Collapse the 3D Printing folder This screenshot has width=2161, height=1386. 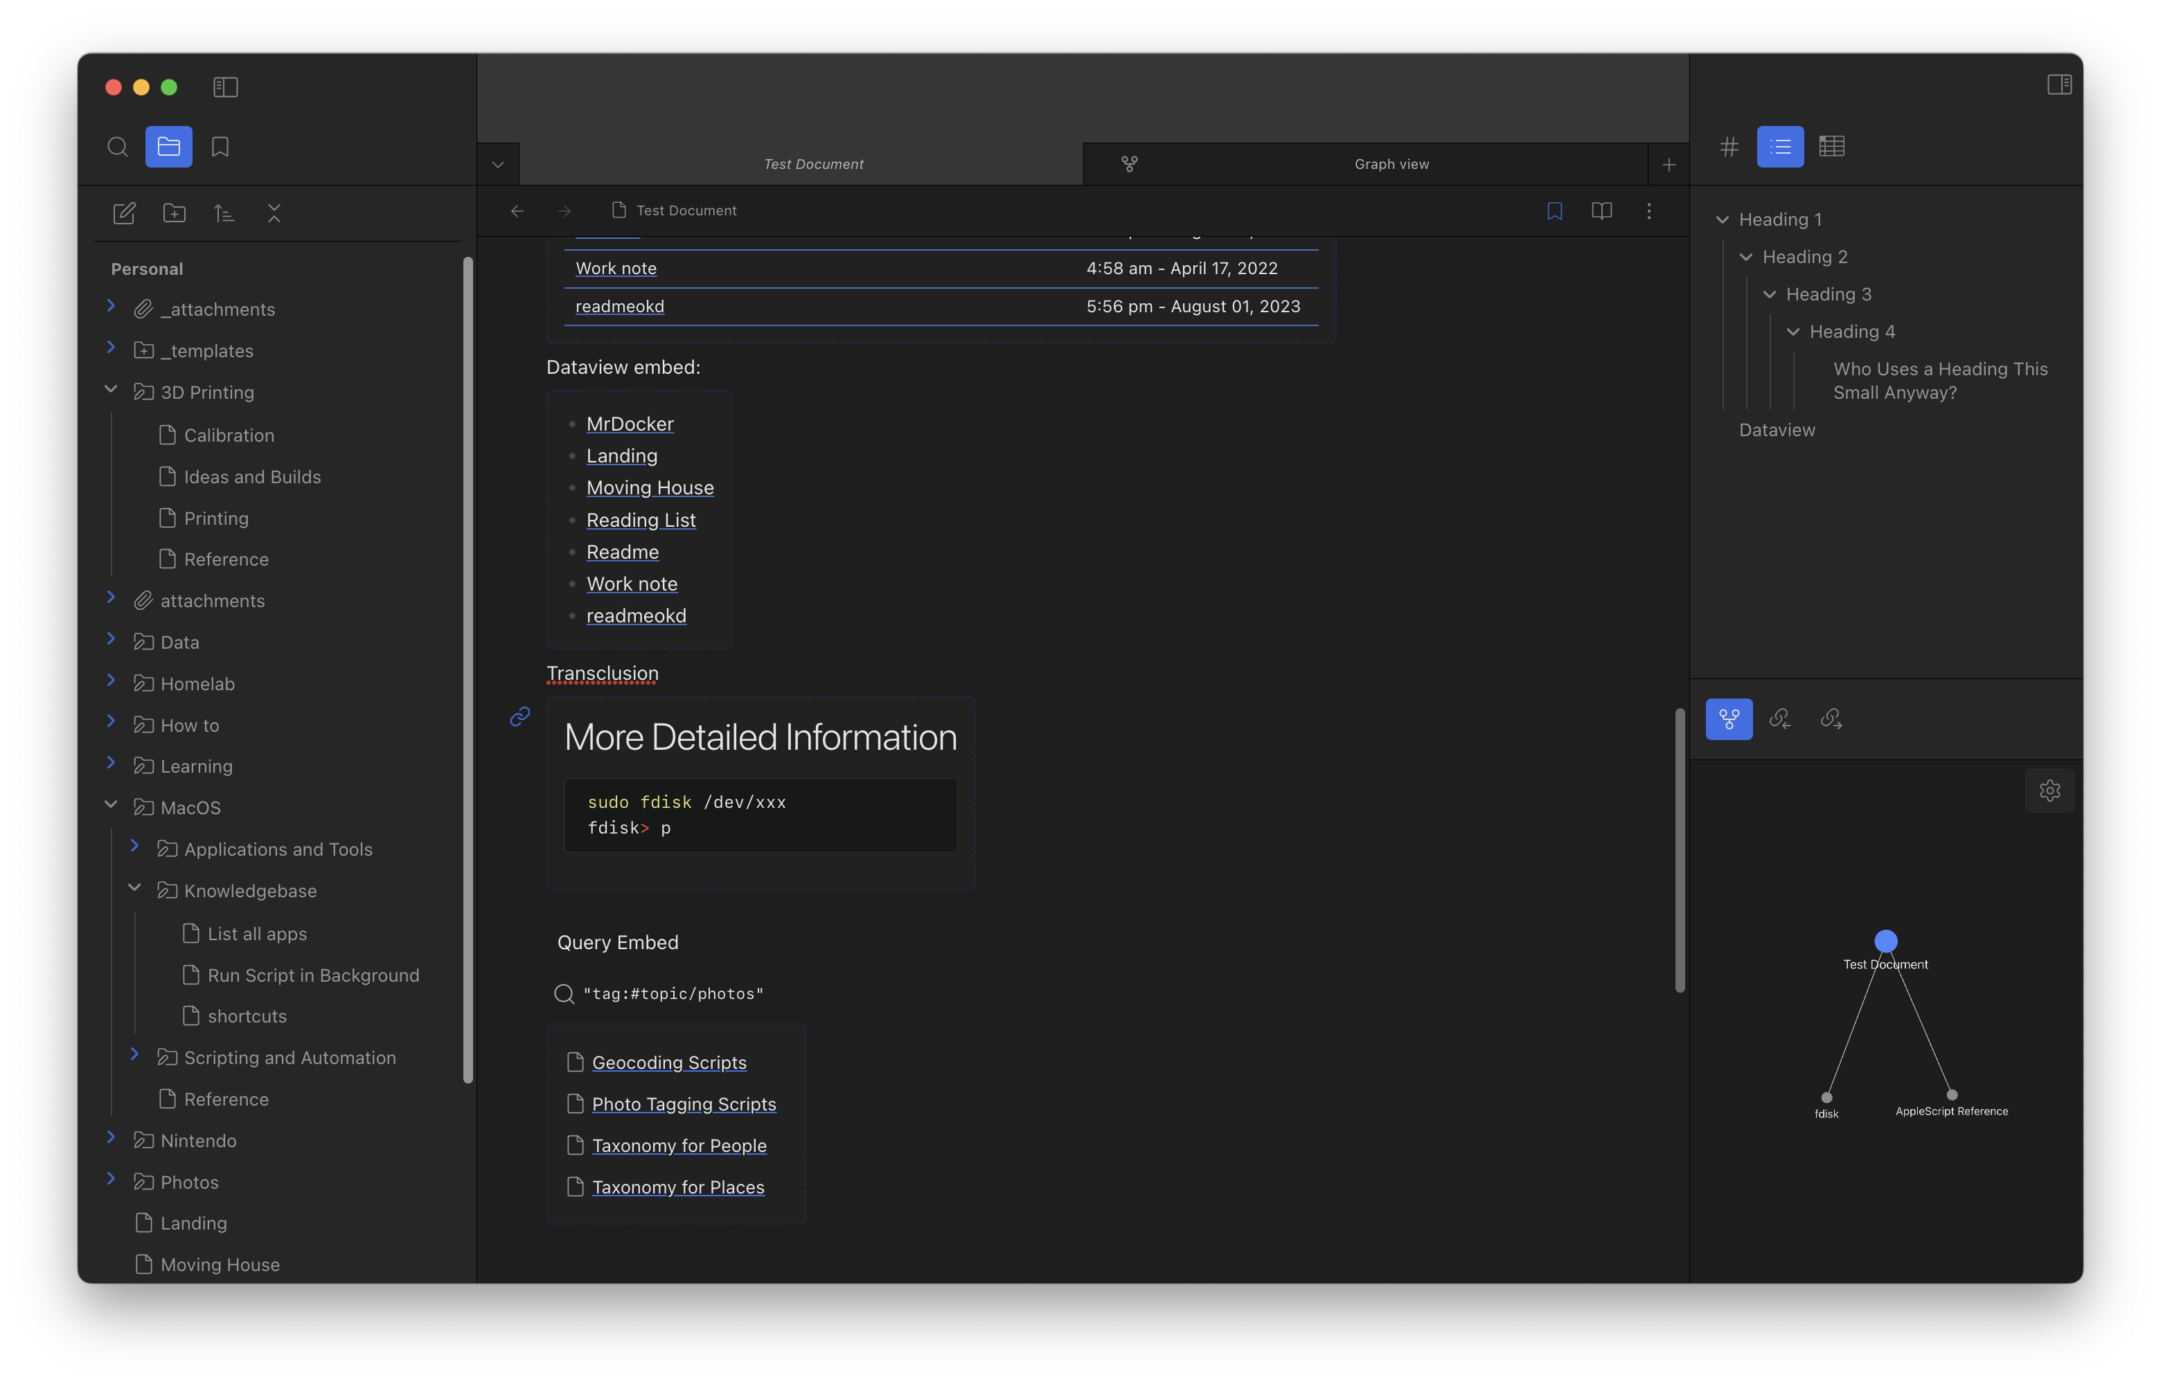pyautogui.click(x=111, y=390)
